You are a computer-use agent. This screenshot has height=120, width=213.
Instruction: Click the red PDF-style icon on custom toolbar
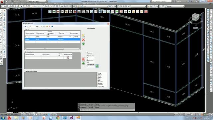click(x=121, y=12)
